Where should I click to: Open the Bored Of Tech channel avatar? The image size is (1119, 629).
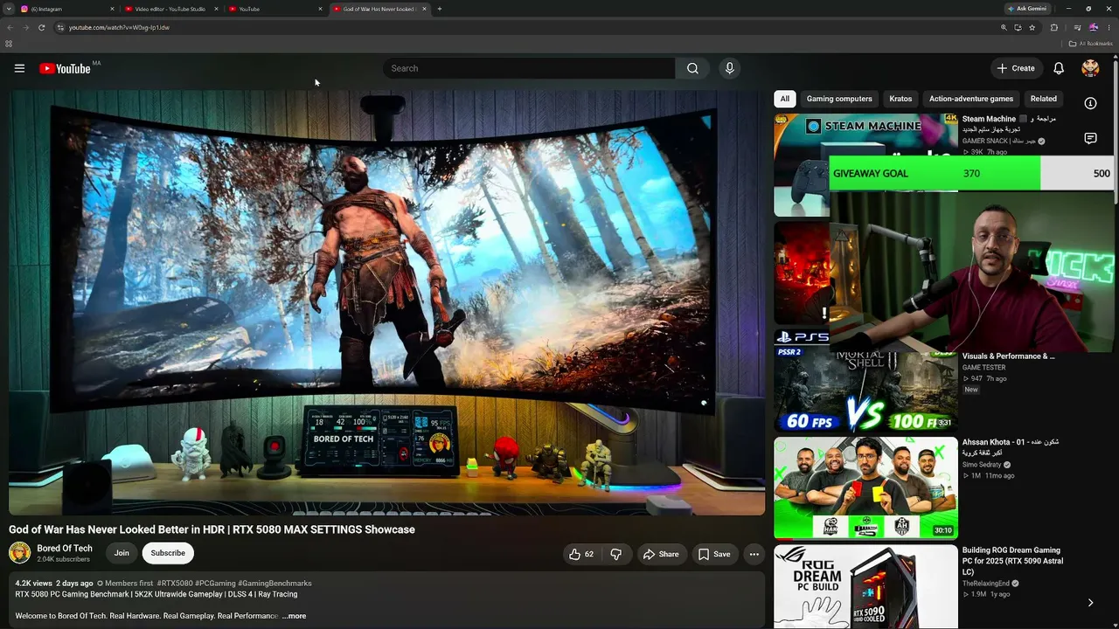point(19,552)
